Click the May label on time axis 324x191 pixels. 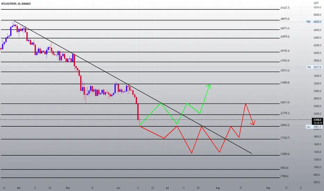coord(67,188)
